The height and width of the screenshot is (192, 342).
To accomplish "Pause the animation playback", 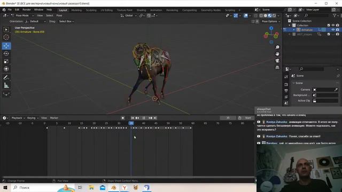I will [144, 118].
